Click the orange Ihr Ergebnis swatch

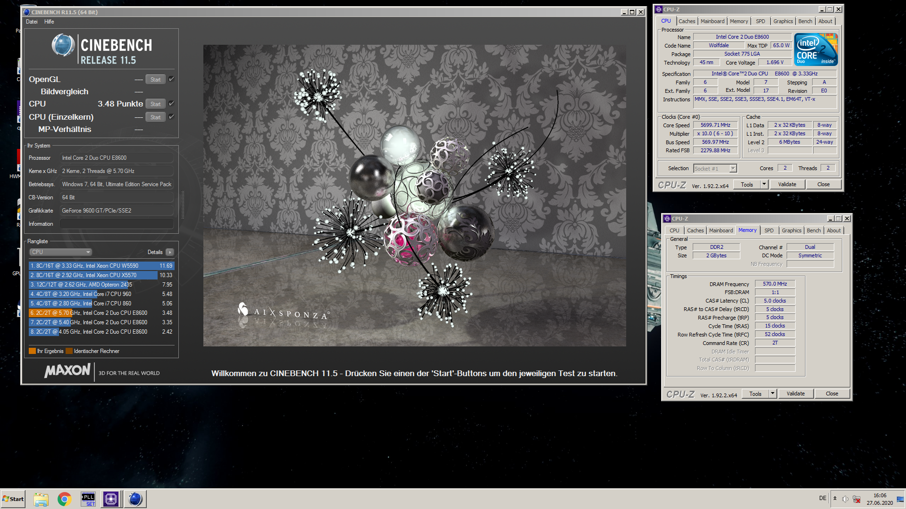(x=32, y=351)
